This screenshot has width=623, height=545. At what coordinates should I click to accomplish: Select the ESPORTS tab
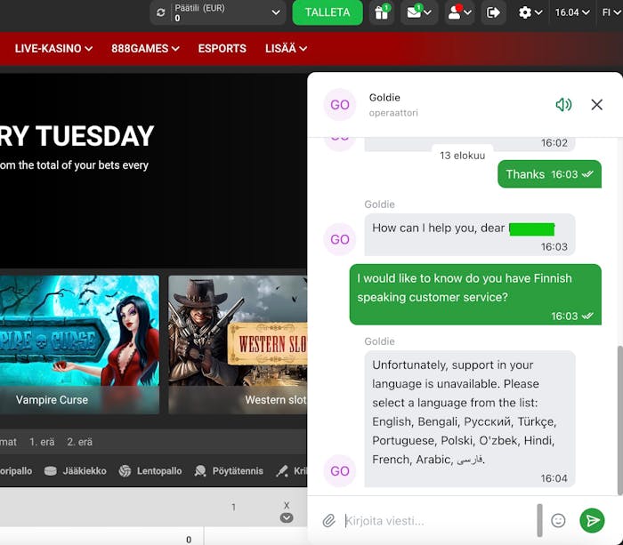click(222, 48)
